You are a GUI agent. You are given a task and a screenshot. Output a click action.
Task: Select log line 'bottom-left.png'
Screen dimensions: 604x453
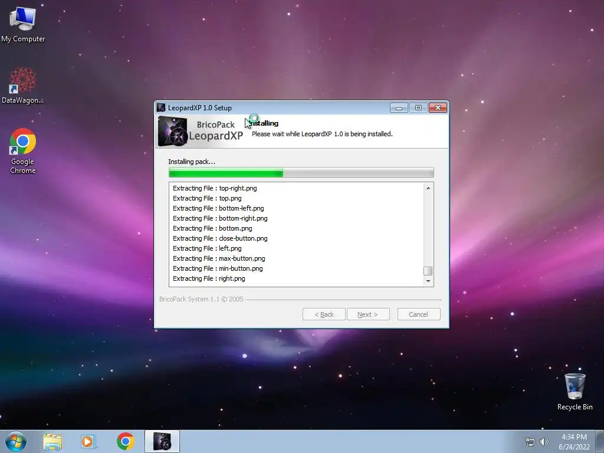[x=218, y=208]
